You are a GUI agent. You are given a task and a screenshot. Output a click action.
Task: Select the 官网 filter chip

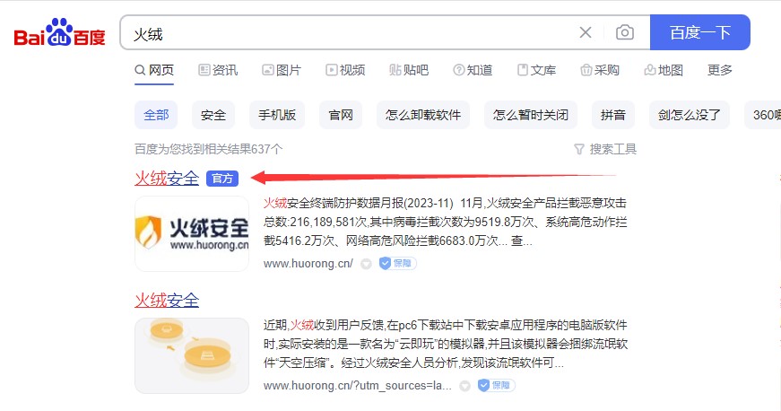coord(341,115)
